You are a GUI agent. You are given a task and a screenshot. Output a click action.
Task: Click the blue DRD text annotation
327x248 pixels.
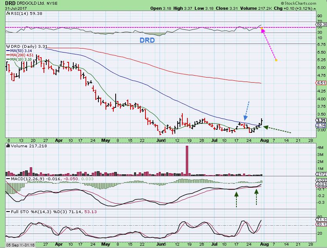pos(147,40)
